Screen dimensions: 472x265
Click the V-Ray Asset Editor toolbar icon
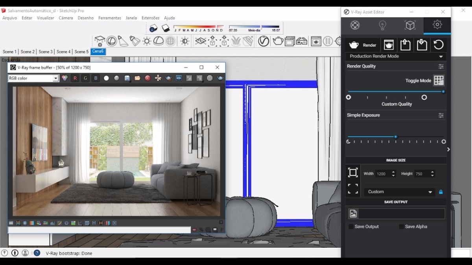264,41
